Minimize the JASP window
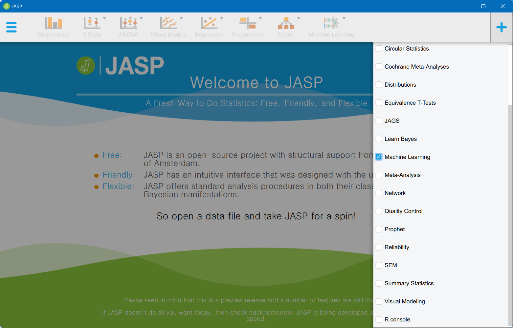 (464, 6)
